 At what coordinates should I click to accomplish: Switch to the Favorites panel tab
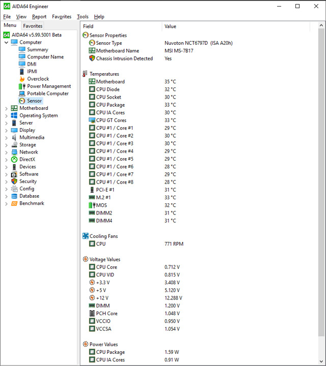pos(33,26)
